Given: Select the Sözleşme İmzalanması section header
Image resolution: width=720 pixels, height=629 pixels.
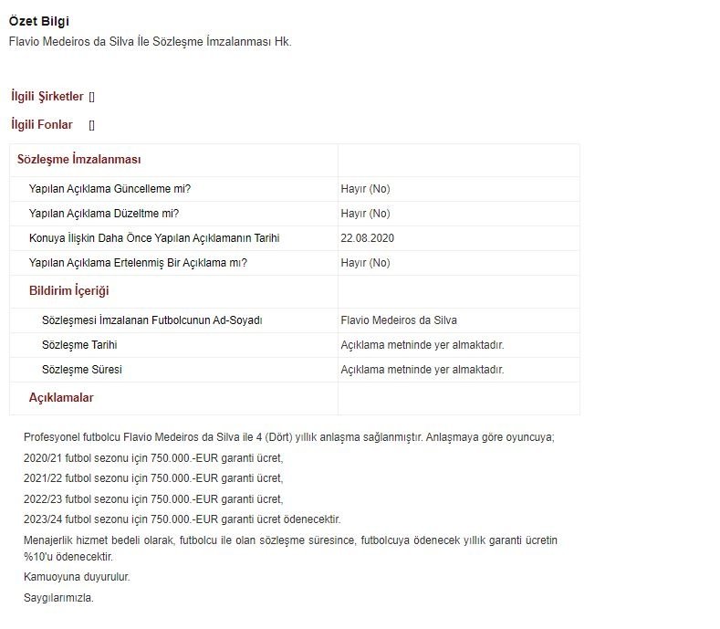Looking at the screenshot, I should [79, 160].
